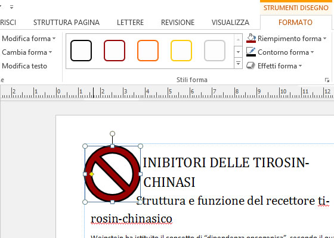Open Stili forma dialog launcher
334x238 pixels.
327,80
